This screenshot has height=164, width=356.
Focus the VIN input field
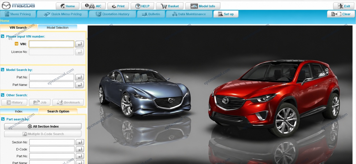click(x=51, y=44)
